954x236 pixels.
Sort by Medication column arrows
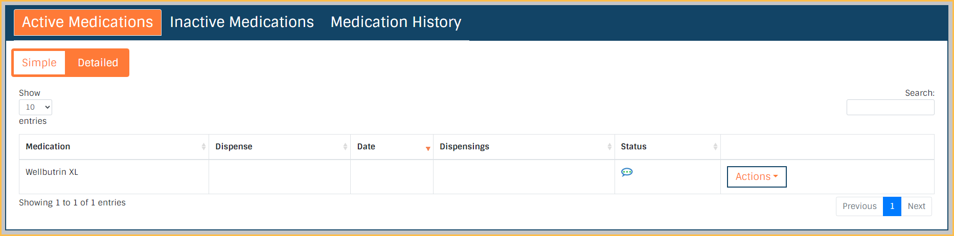[203, 147]
